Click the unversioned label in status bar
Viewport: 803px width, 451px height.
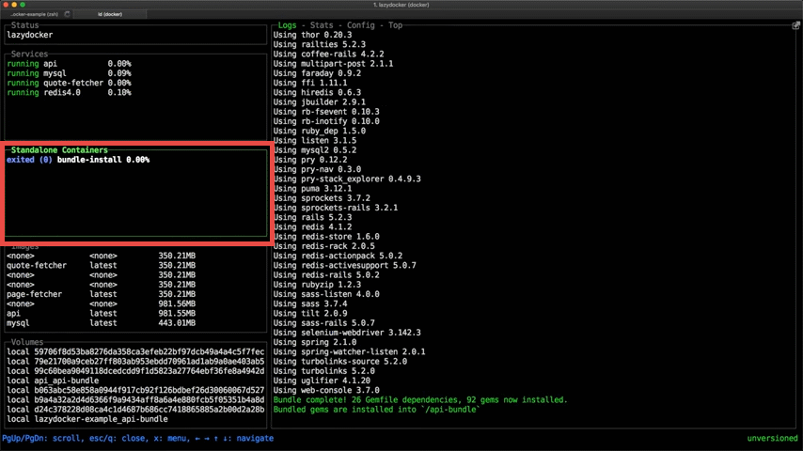point(772,439)
